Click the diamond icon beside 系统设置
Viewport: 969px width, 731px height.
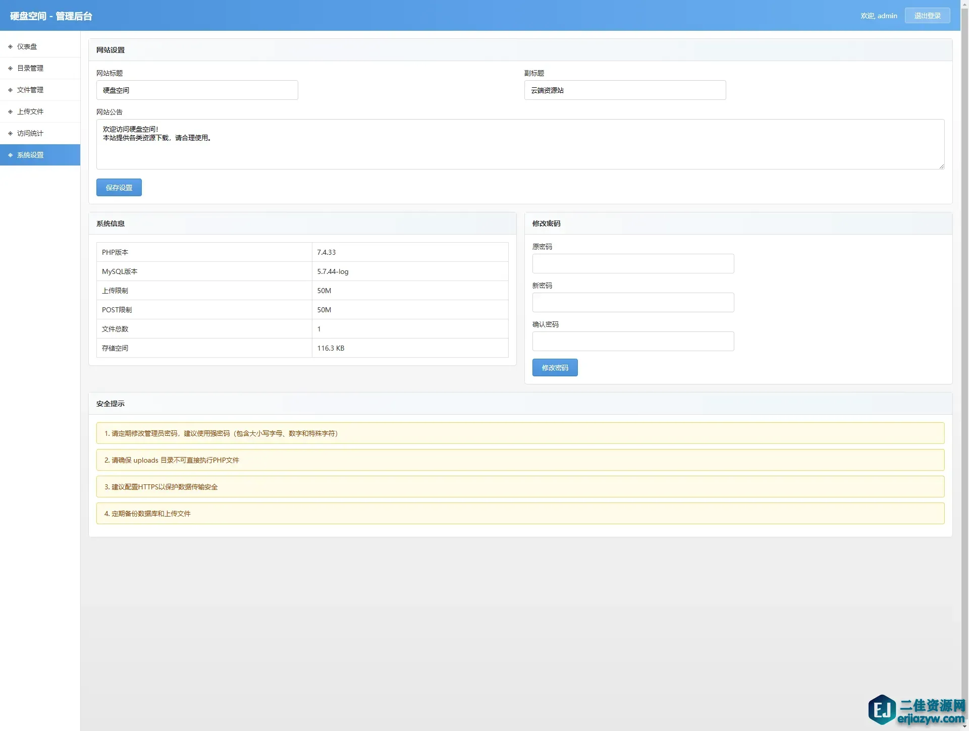pos(10,155)
